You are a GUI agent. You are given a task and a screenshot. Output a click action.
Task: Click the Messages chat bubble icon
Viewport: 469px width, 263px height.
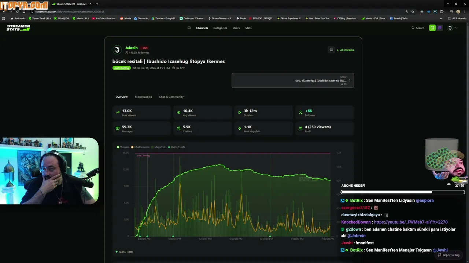point(118,129)
